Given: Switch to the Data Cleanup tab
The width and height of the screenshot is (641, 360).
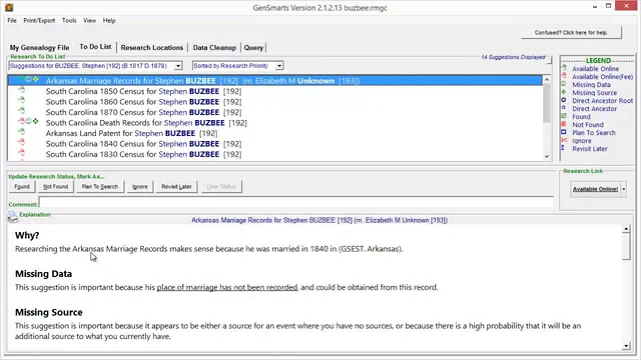Looking at the screenshot, I should tap(214, 47).
